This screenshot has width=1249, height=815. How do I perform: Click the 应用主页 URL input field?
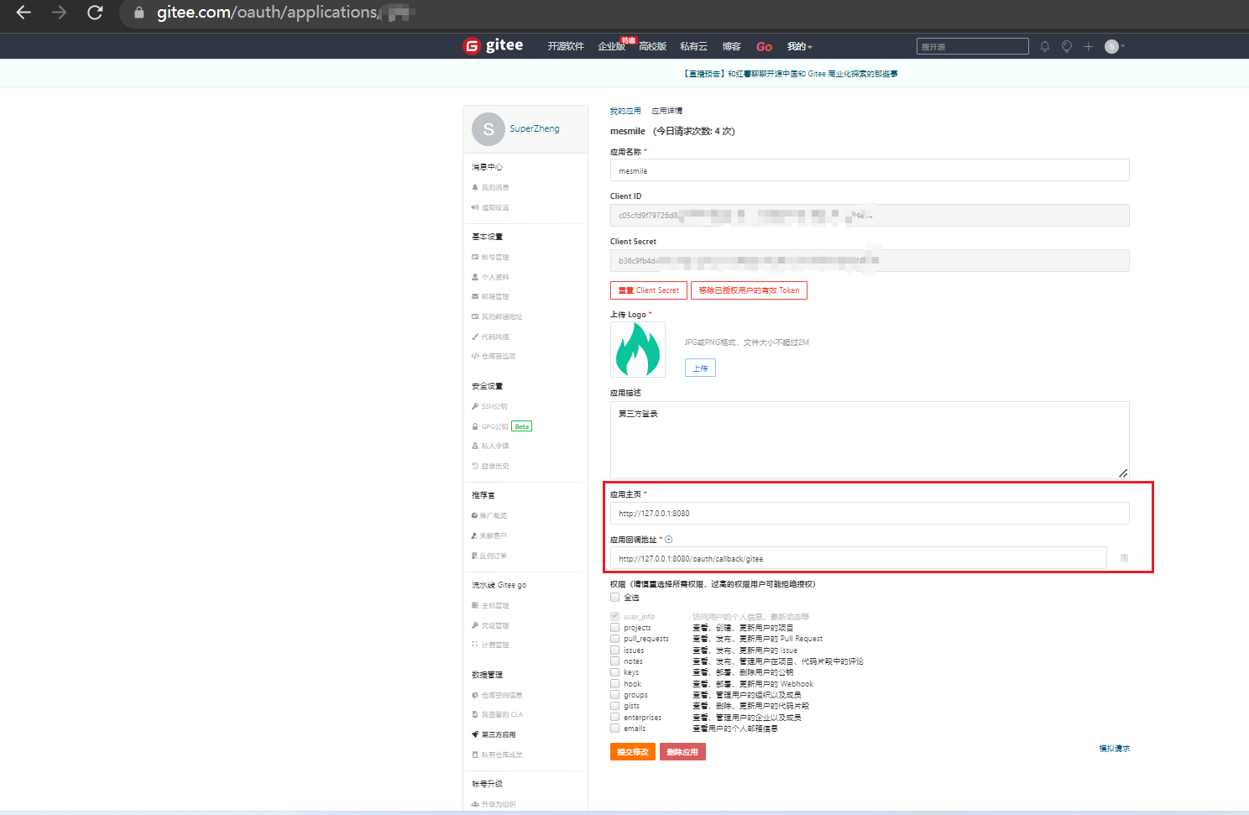coord(869,514)
